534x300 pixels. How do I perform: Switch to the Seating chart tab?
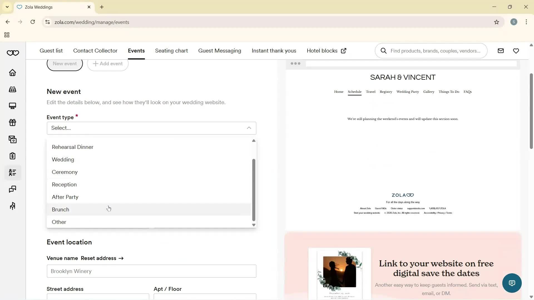(x=171, y=51)
